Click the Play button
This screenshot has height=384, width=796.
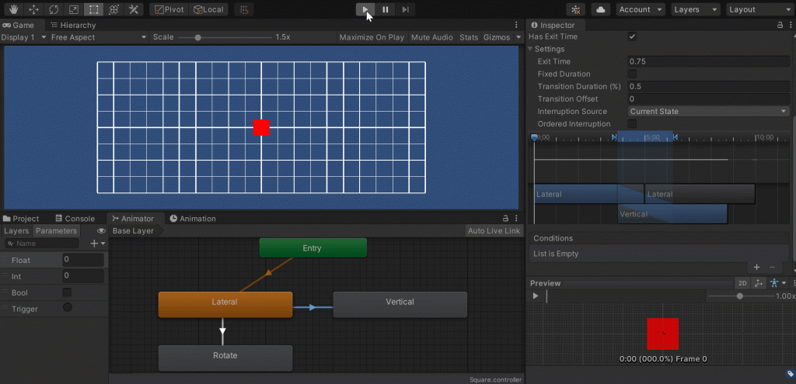[365, 9]
